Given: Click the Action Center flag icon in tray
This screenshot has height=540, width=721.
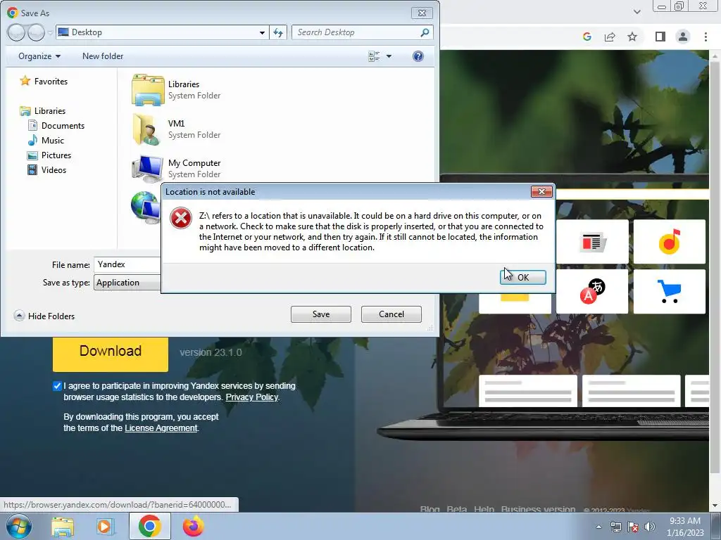Looking at the screenshot, I should click(633, 527).
